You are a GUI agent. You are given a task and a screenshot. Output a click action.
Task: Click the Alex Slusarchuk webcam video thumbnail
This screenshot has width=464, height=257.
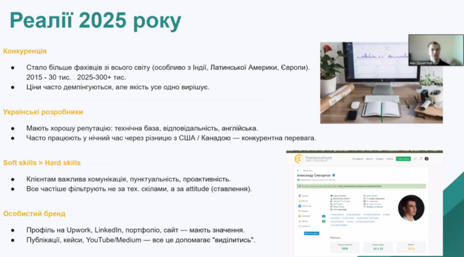point(436,50)
